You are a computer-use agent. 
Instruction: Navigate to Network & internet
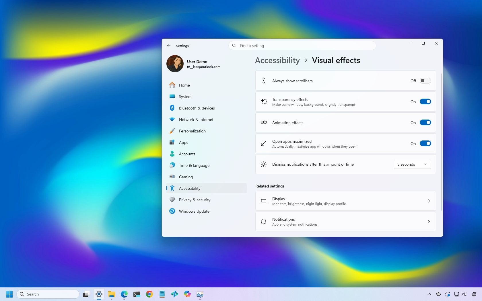[206, 120]
